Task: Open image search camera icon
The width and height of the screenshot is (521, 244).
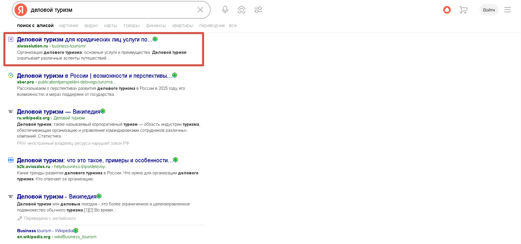Action: [242, 10]
